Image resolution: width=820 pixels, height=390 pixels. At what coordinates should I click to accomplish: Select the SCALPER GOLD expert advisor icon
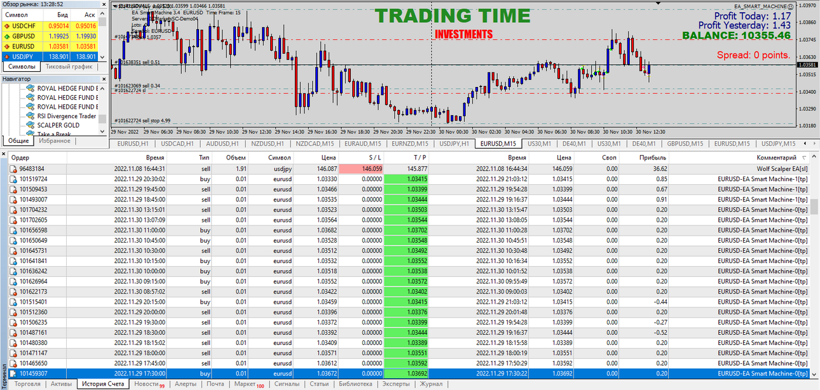(30, 125)
